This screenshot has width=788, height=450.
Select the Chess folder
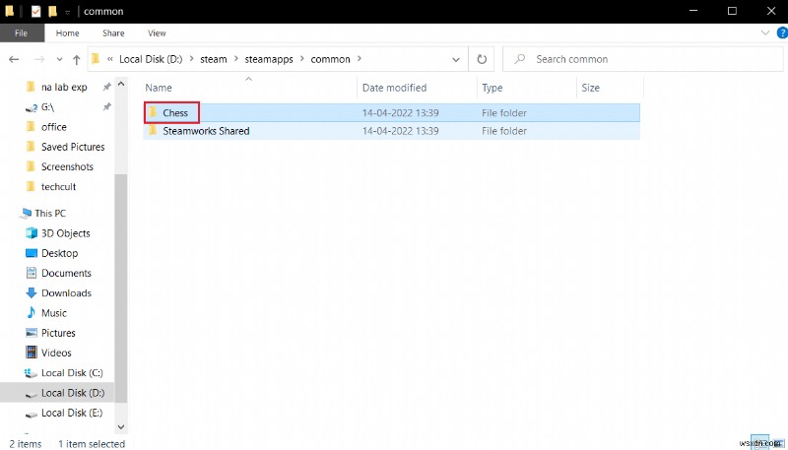coord(391,113)
